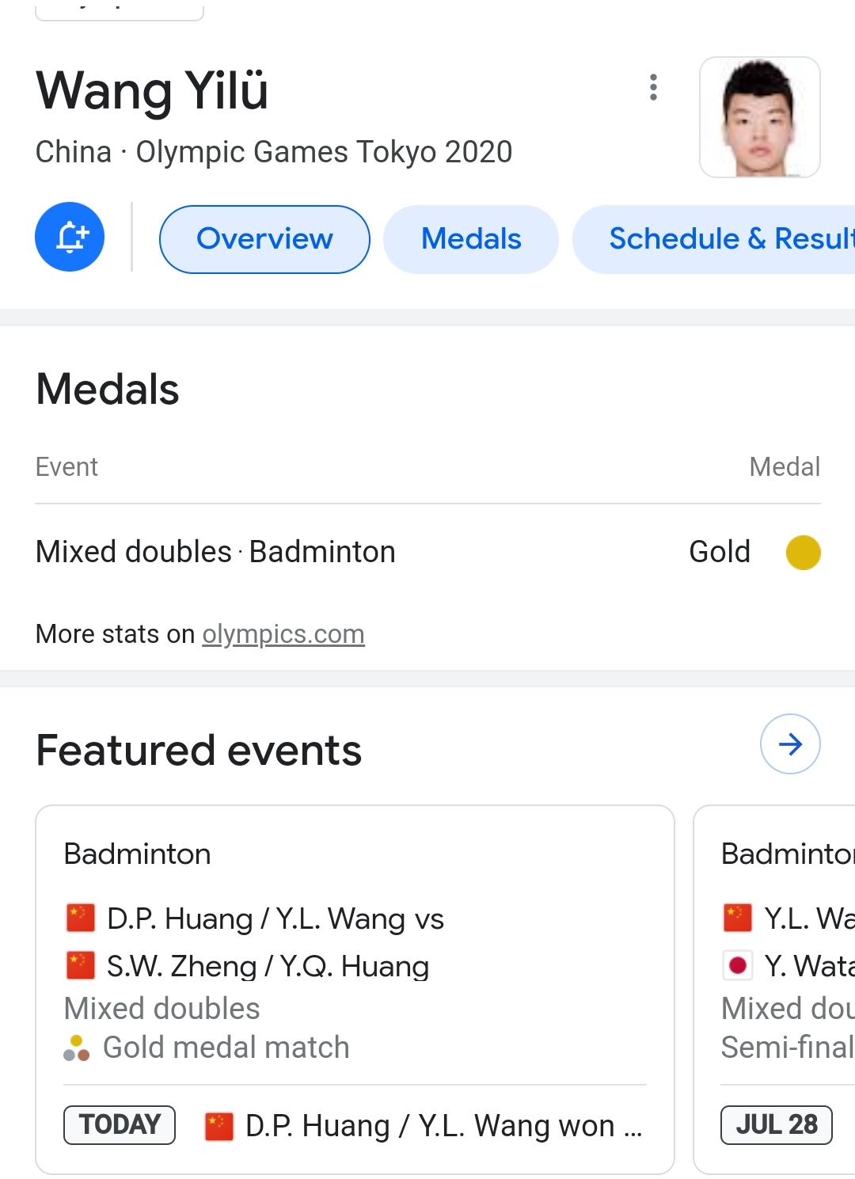
Task: Tap the Featured events arrow button
Action: (x=789, y=744)
